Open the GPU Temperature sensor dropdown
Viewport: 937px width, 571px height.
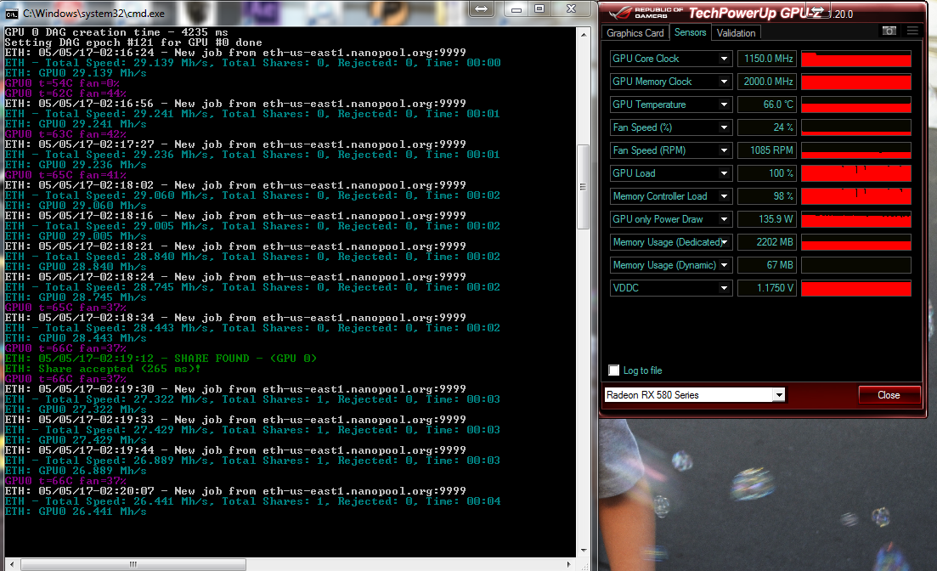[x=724, y=105]
